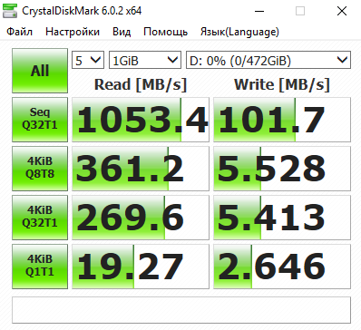Screen dimensions: 361x330
Task: Open the Настройки menu
Action: point(73,32)
